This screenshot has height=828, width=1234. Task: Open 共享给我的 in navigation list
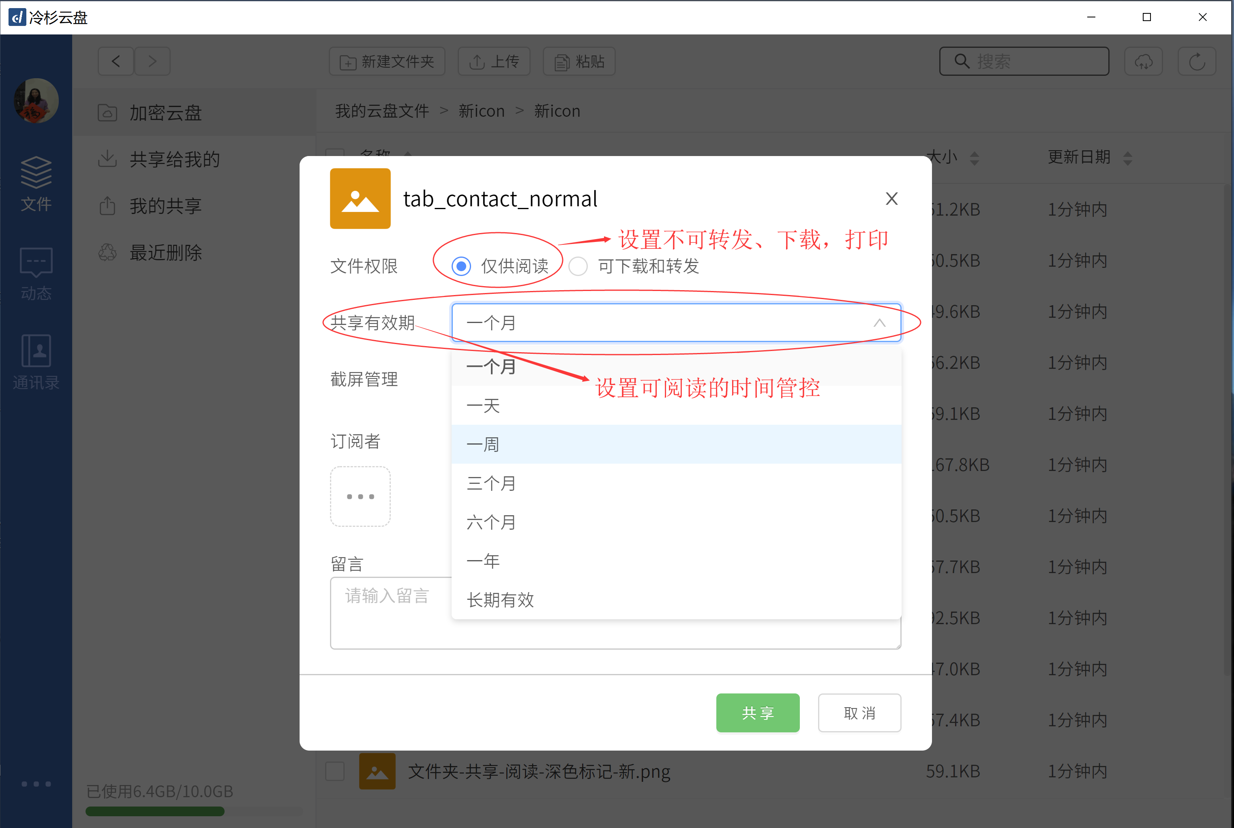tap(174, 159)
